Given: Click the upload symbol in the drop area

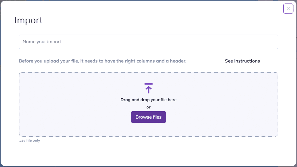Looking at the screenshot, I should [148, 88].
